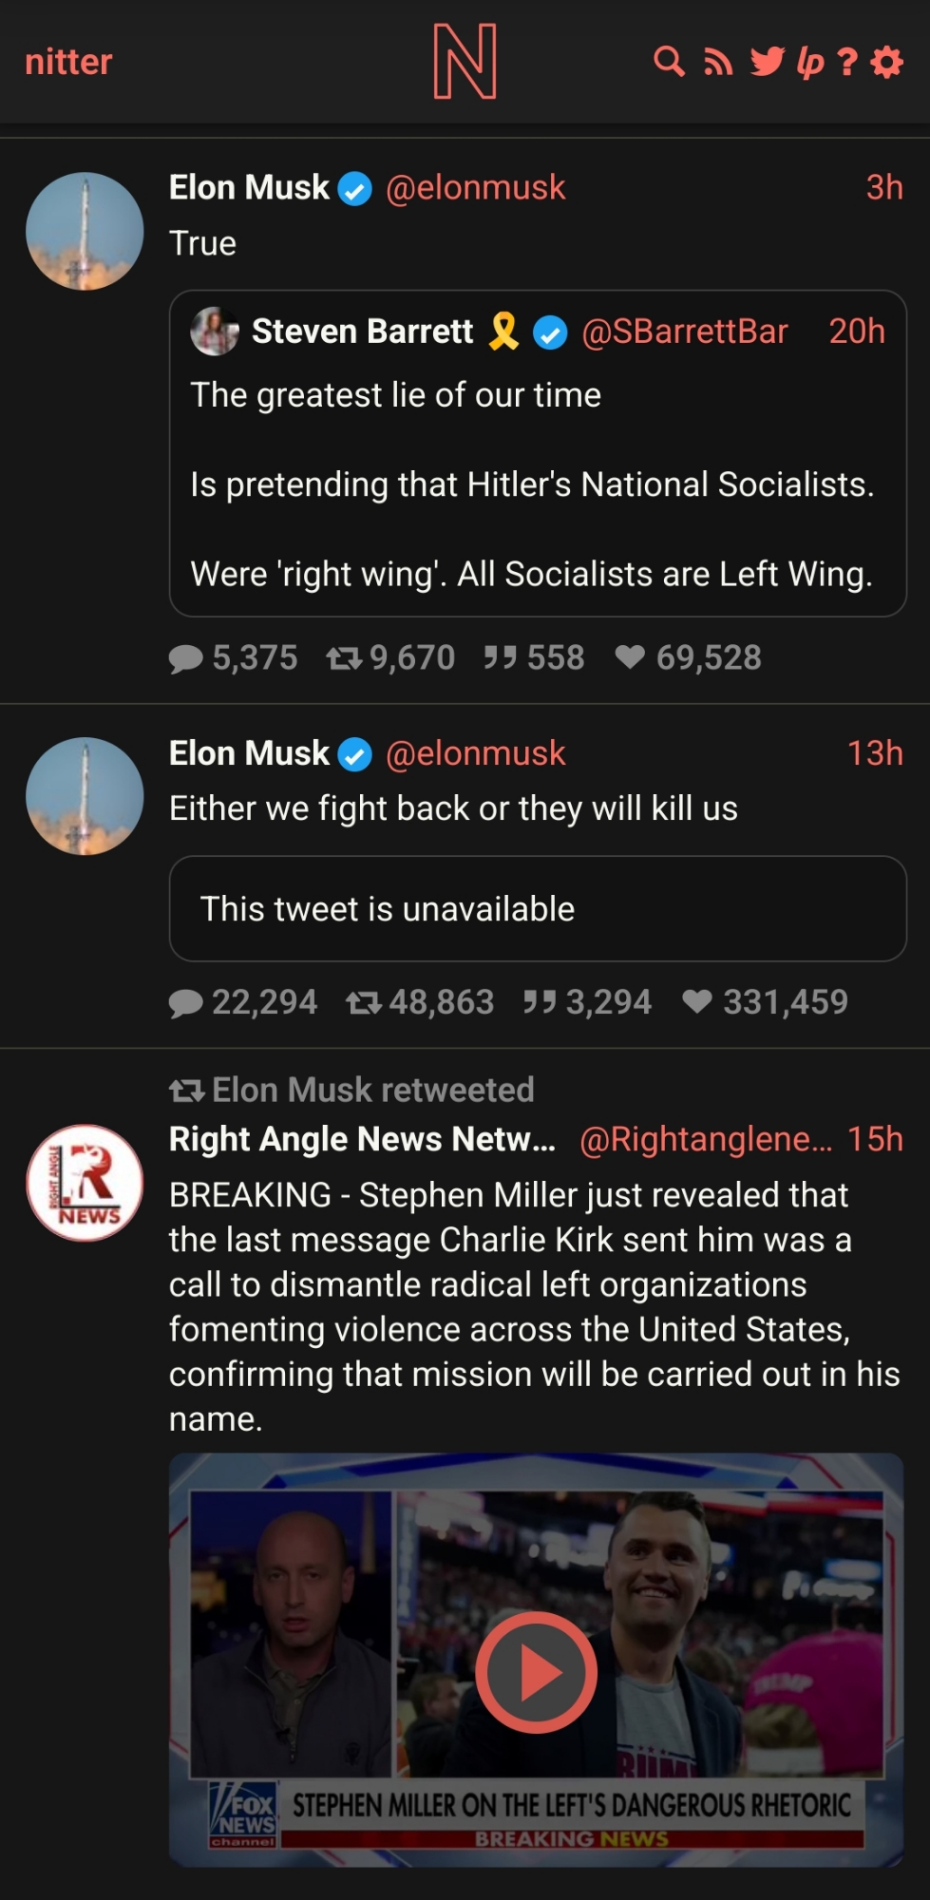Open the settings gear icon
This screenshot has width=930, height=1900.
pos(887,62)
